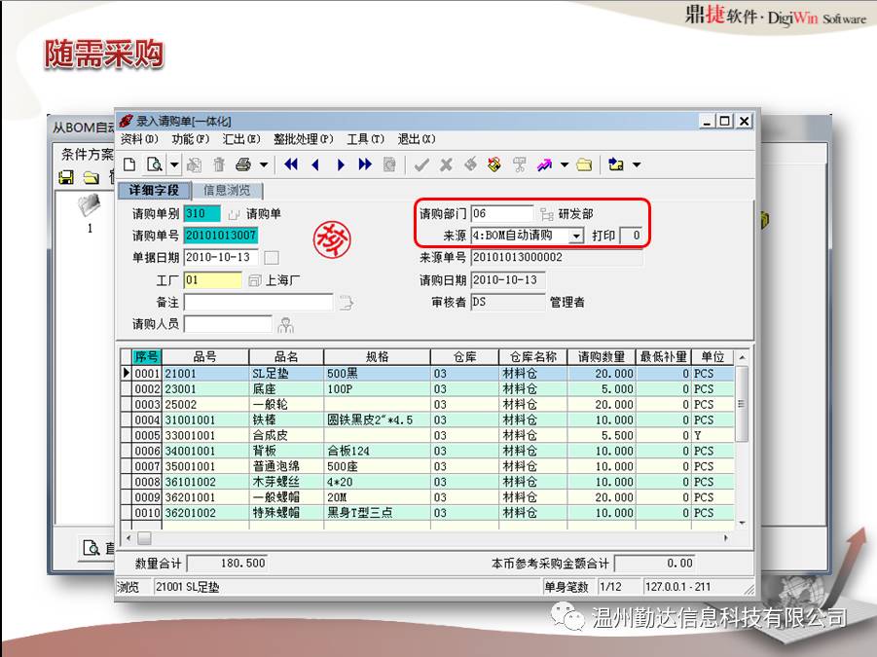877x657 pixels.
Task: Expand the dropdown next to preview icon
Action: (173, 164)
